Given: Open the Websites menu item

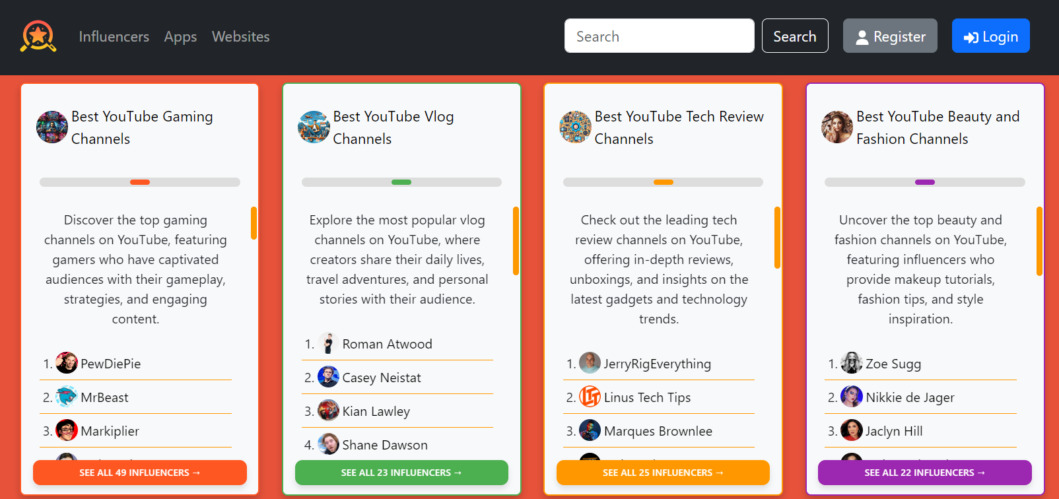Looking at the screenshot, I should (x=241, y=36).
